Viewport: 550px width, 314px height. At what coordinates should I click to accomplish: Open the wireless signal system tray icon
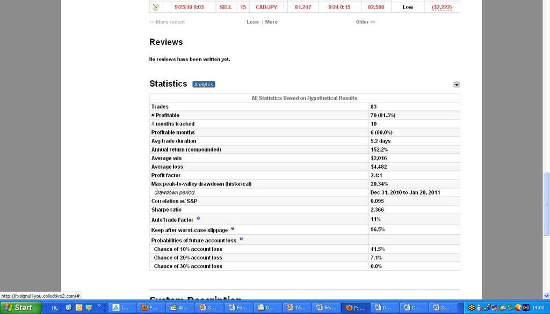pyautogui.click(x=526, y=308)
